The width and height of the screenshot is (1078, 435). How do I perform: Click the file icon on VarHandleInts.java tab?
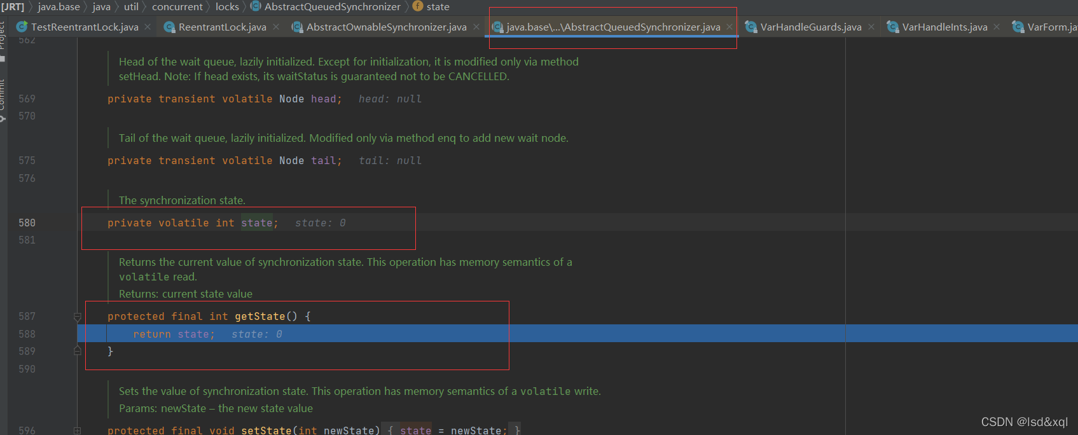[893, 27]
